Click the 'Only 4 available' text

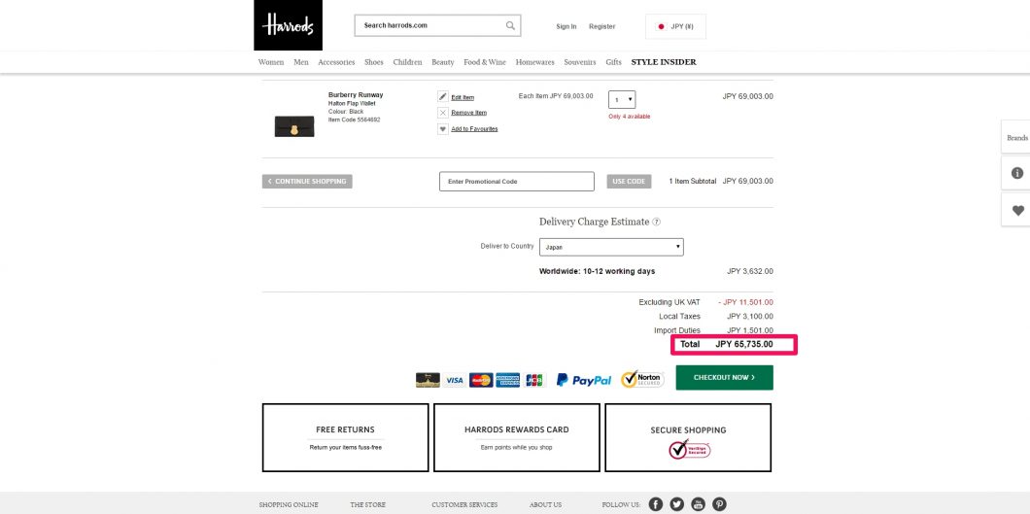click(x=630, y=117)
